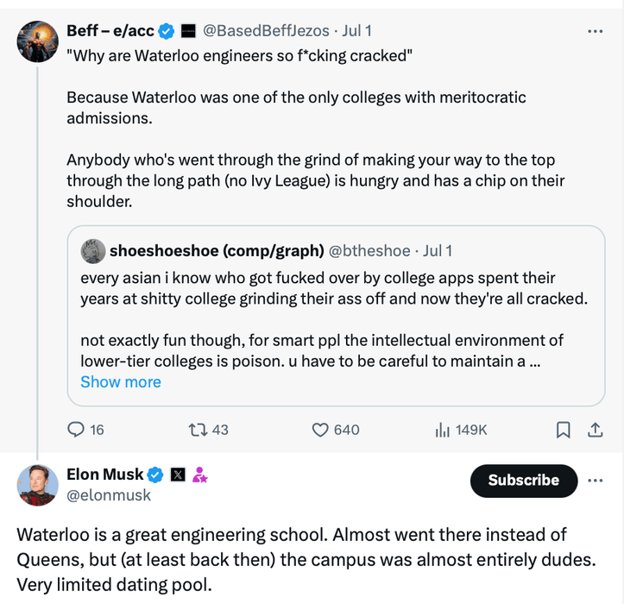Image resolution: width=624 pixels, height=604 pixels.
Task: Click the pink subscriber badge icon
Action: pyautogui.click(x=199, y=475)
